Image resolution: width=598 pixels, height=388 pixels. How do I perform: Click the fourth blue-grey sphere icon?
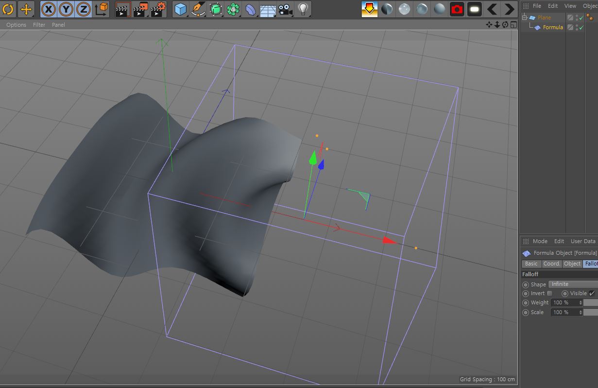pyautogui.click(x=440, y=9)
